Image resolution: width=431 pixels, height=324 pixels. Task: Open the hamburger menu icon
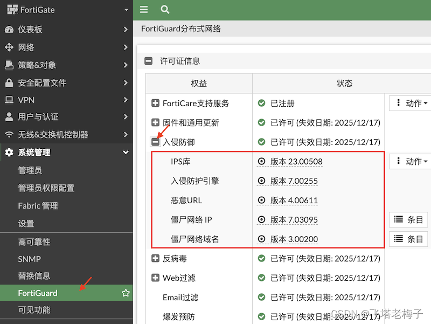144,10
